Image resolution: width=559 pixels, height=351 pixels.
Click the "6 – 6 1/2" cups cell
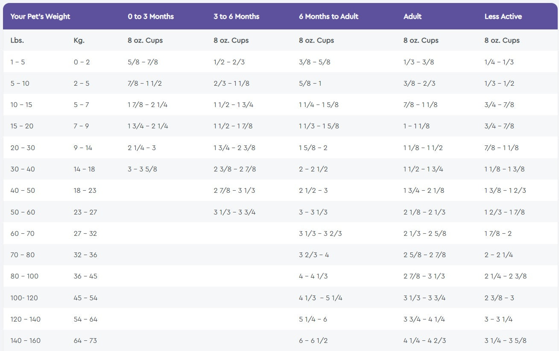coord(313,341)
